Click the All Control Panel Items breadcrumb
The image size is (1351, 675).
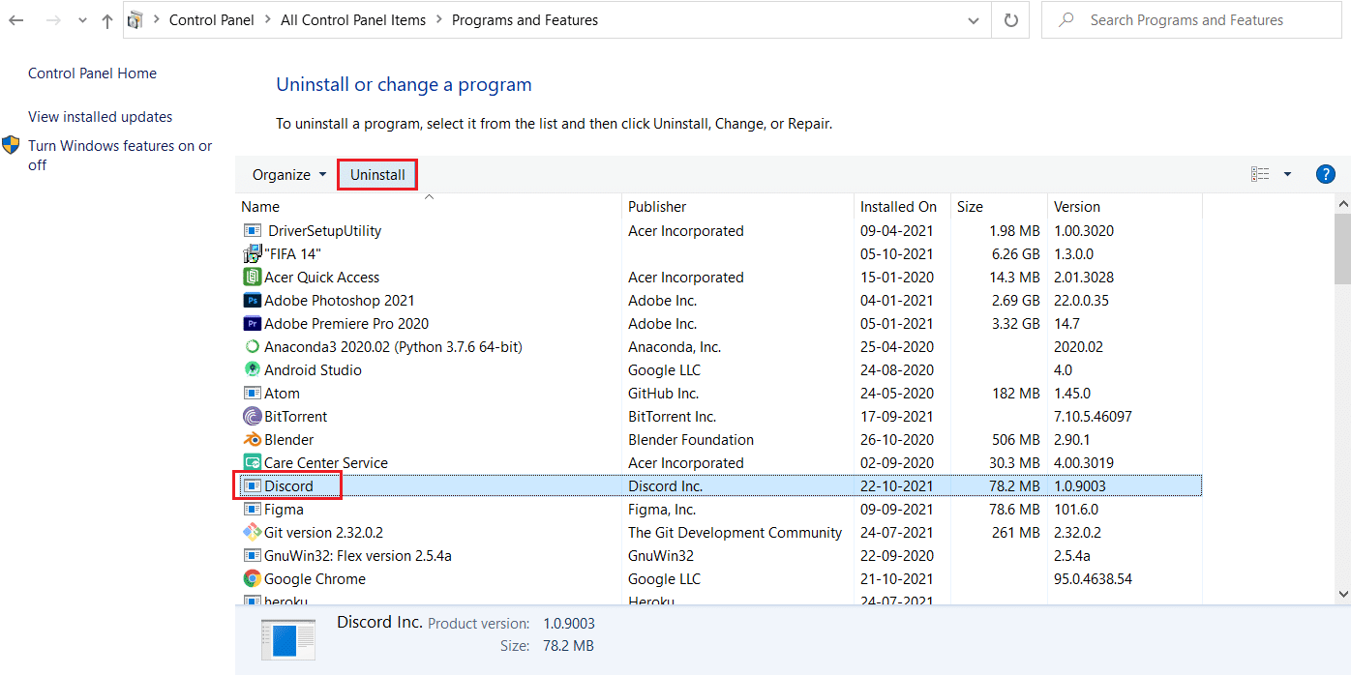352,19
